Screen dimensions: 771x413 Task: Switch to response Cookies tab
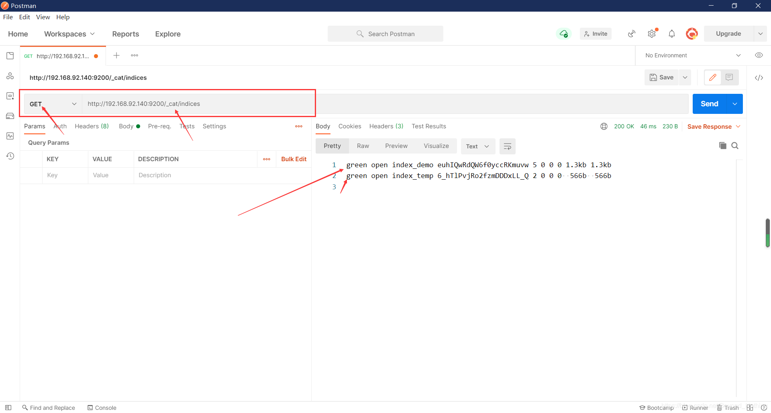[x=350, y=126]
